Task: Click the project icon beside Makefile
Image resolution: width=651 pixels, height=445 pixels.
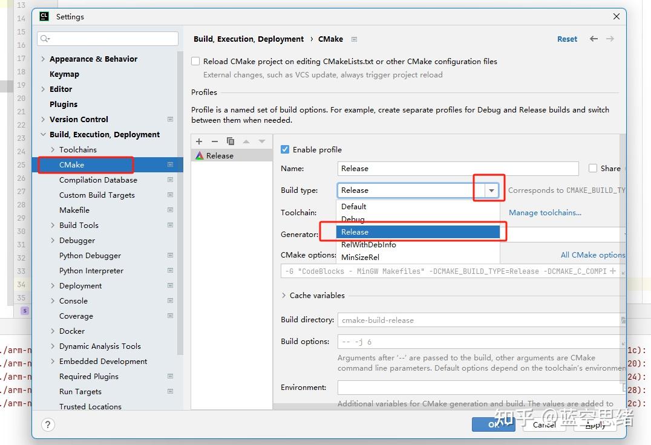Action: click(x=170, y=210)
